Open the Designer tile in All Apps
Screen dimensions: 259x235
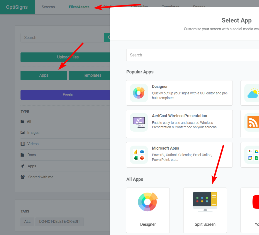[x=148, y=210]
